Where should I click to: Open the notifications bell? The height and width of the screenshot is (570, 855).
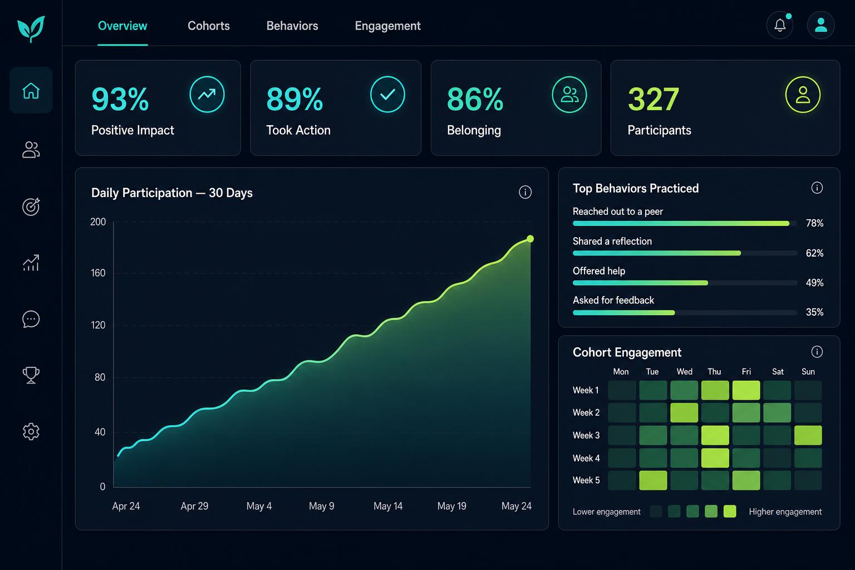780,25
